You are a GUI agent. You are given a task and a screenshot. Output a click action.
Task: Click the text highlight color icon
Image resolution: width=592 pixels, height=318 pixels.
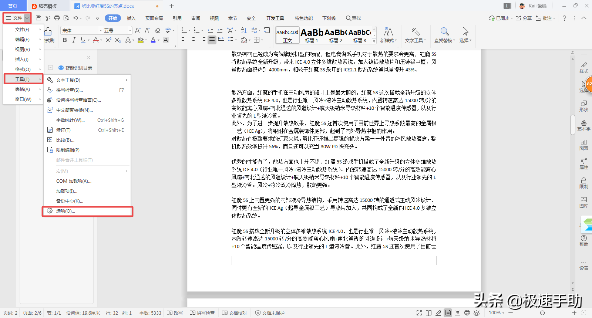141,40
